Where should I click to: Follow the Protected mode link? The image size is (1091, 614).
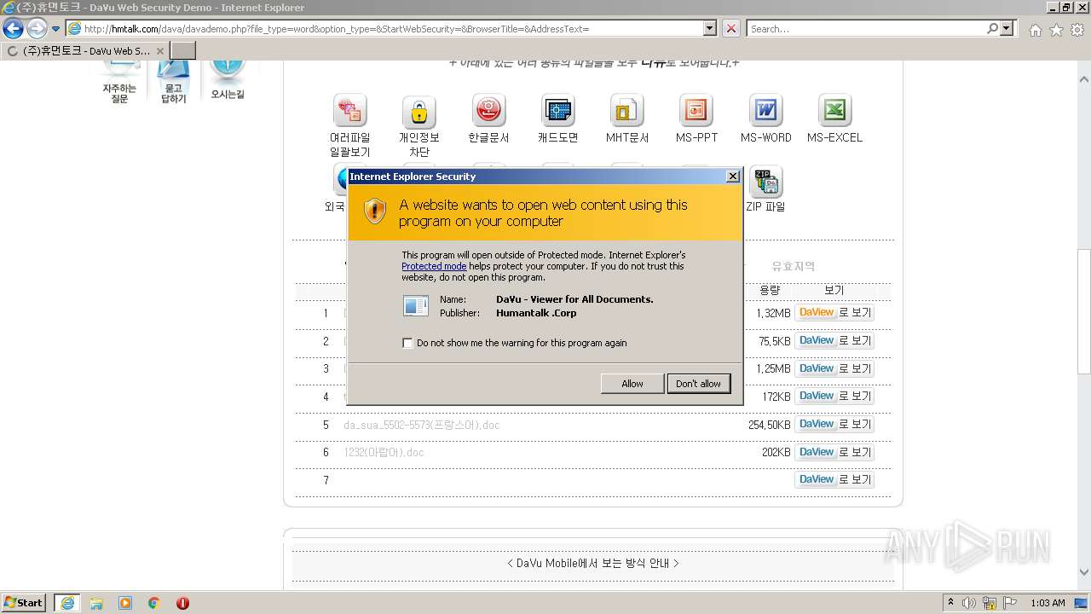[434, 266]
